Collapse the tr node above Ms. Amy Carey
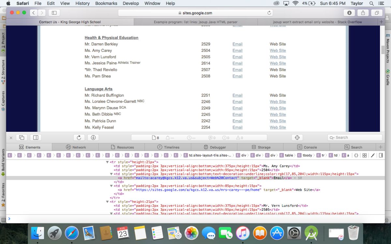391x244 pixels. [x=108, y=162]
